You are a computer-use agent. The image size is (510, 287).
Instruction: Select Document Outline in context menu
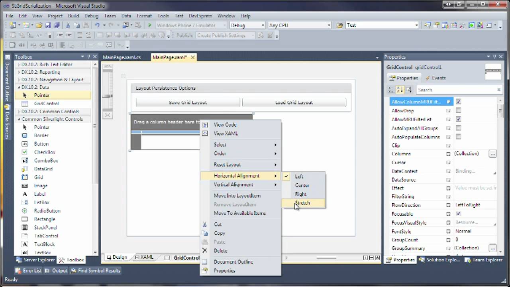coord(240,262)
